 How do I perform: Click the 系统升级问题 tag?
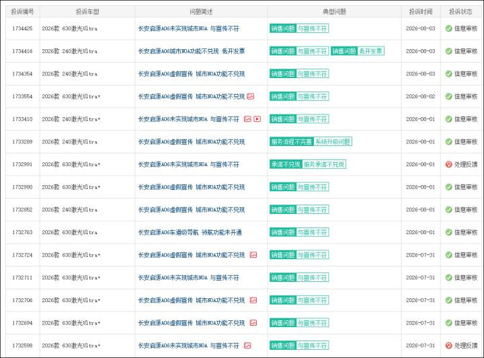(x=333, y=142)
